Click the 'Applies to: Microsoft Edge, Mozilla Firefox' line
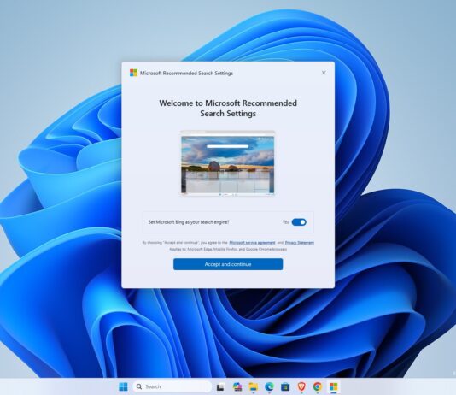 [228, 249]
